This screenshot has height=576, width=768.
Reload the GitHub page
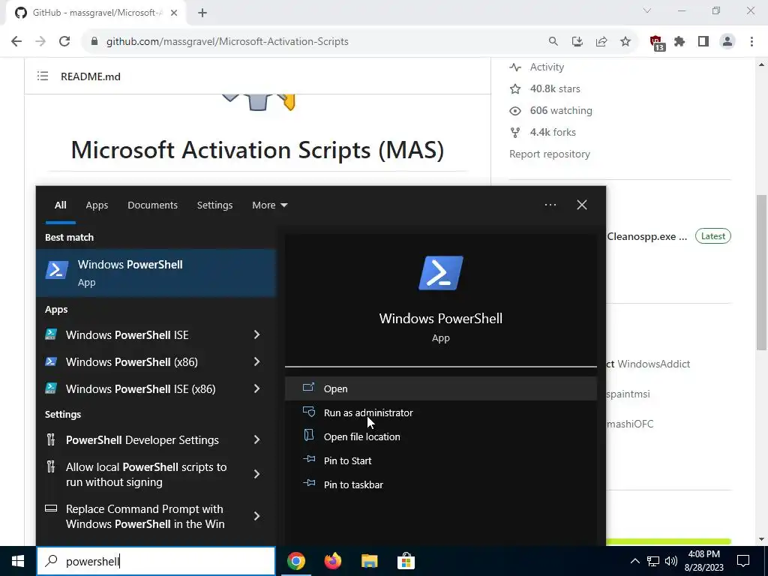pyautogui.click(x=64, y=42)
